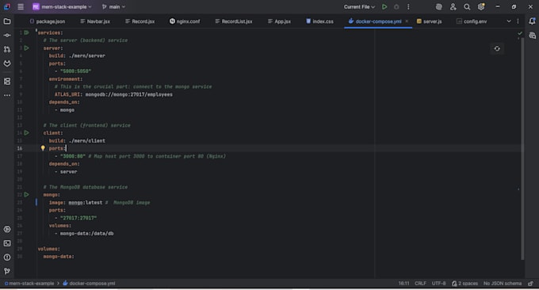Click the ./mern/server build path
Screen dimensions: 539x290
[x=87, y=55]
